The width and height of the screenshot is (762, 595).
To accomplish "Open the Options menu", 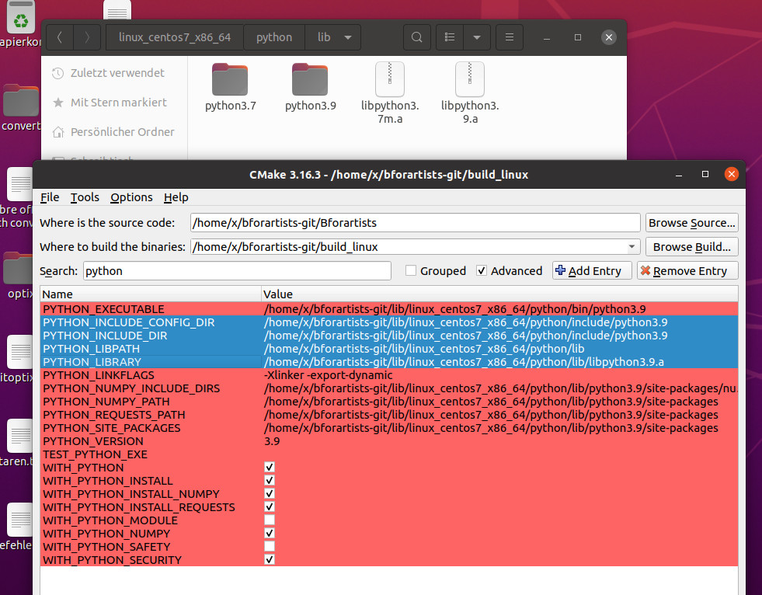I will point(131,197).
